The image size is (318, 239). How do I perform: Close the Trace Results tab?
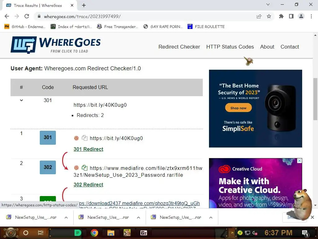[x=72, y=6]
